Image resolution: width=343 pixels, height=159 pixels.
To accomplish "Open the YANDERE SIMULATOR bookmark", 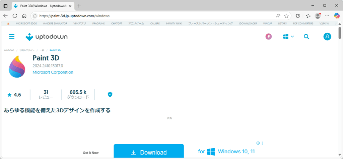I will (55, 24).
